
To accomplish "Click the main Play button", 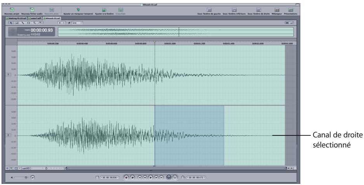I will [150, 178].
